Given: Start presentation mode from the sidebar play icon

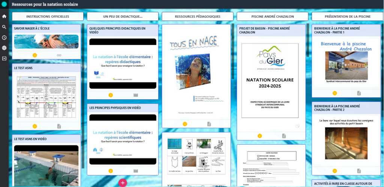Looking at the screenshot, I should point(4,58).
